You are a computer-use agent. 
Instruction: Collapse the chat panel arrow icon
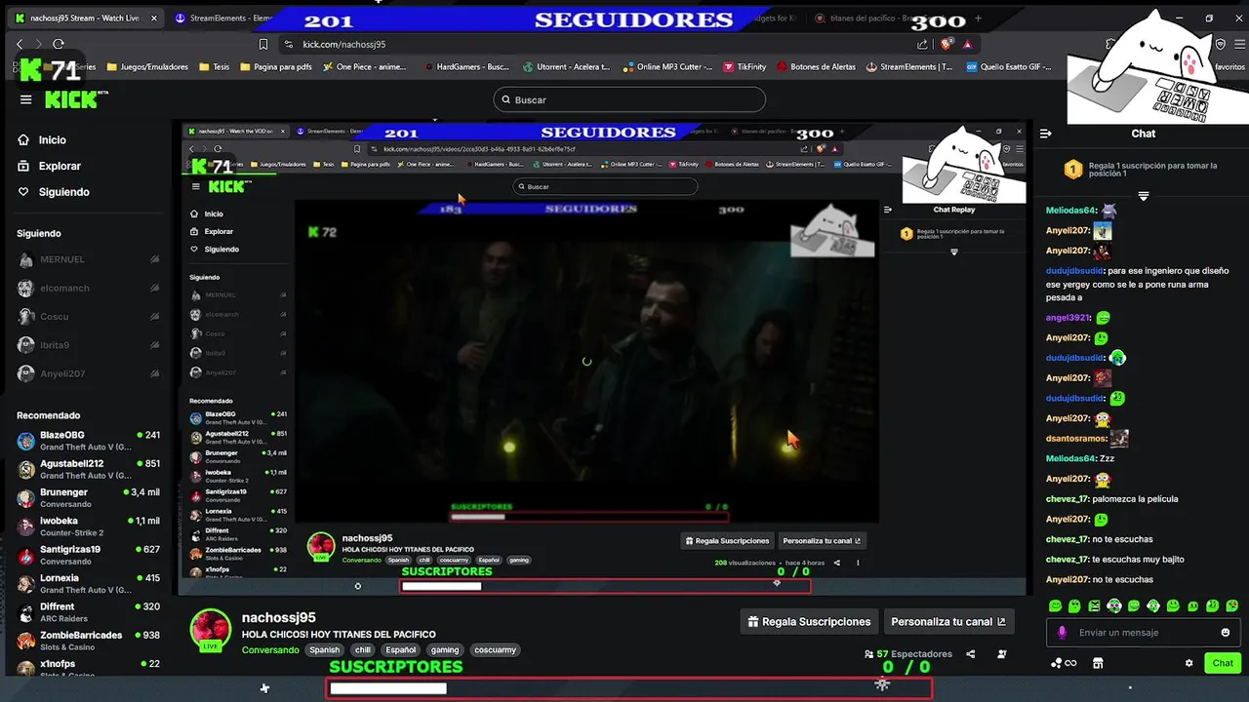(x=1045, y=134)
